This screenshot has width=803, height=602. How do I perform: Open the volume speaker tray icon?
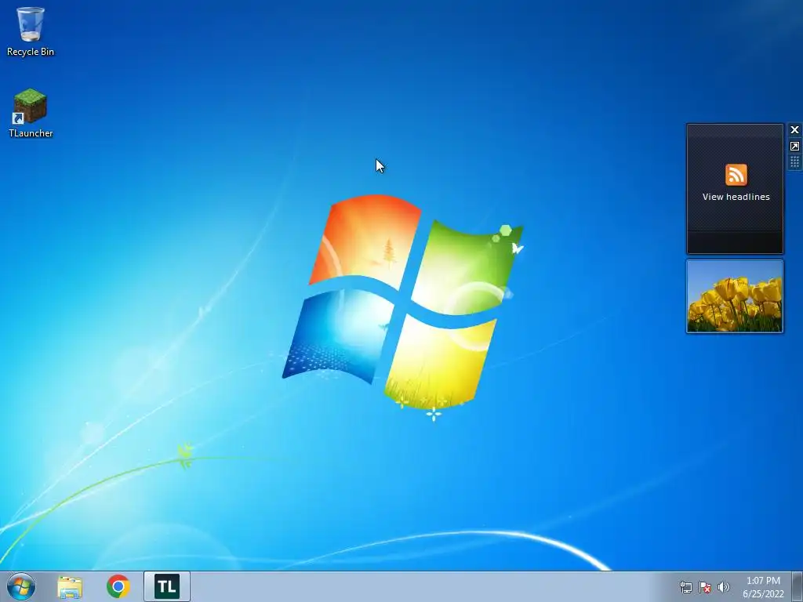point(723,587)
